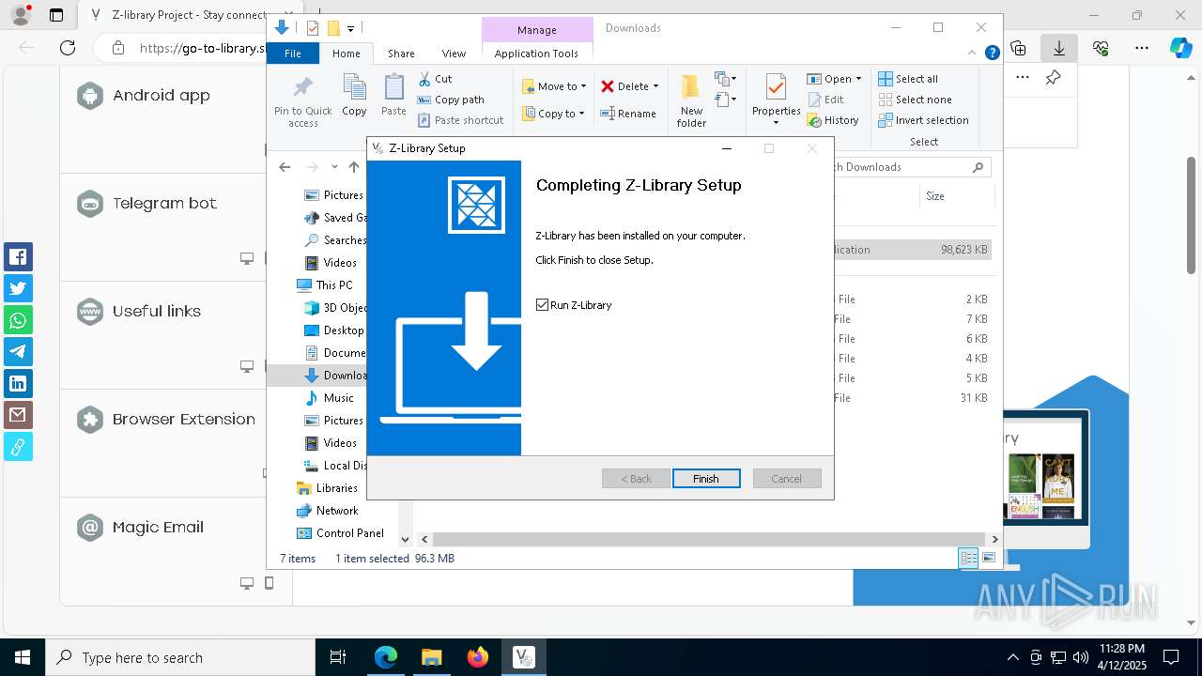Finish the Z-Library Setup wizard
This screenshot has height=676, width=1202.
[706, 479]
